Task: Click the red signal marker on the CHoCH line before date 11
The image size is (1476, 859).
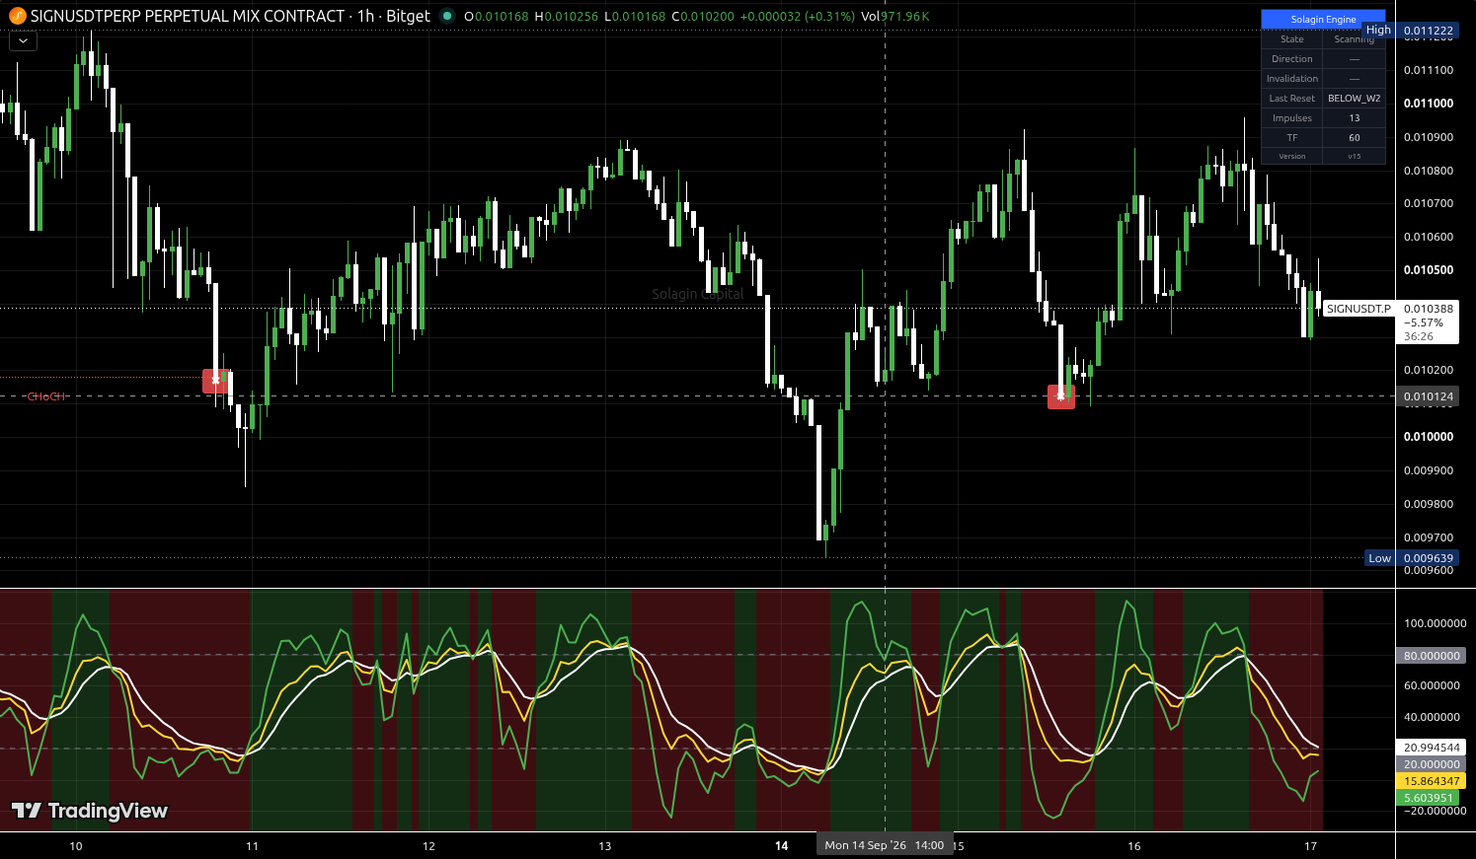Action: click(x=216, y=381)
